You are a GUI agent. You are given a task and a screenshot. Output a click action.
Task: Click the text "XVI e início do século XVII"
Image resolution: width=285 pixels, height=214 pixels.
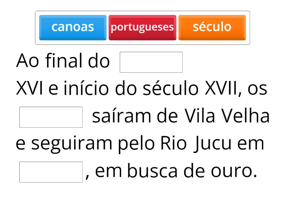(x=126, y=89)
